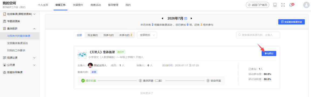The image size is (311, 97).
Task: Click the 参与研讨 button
Action: coord(269,53)
